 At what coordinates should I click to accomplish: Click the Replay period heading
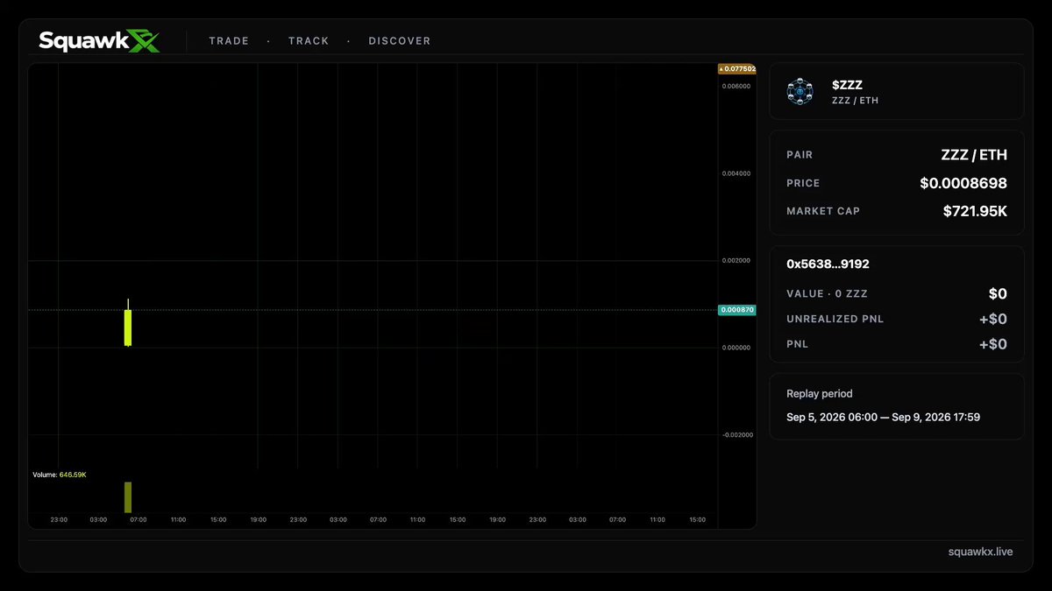point(820,393)
